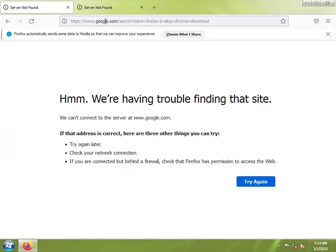Click the 'Hmm. We're having trouble' heading
336x252 pixels.
(x=166, y=99)
